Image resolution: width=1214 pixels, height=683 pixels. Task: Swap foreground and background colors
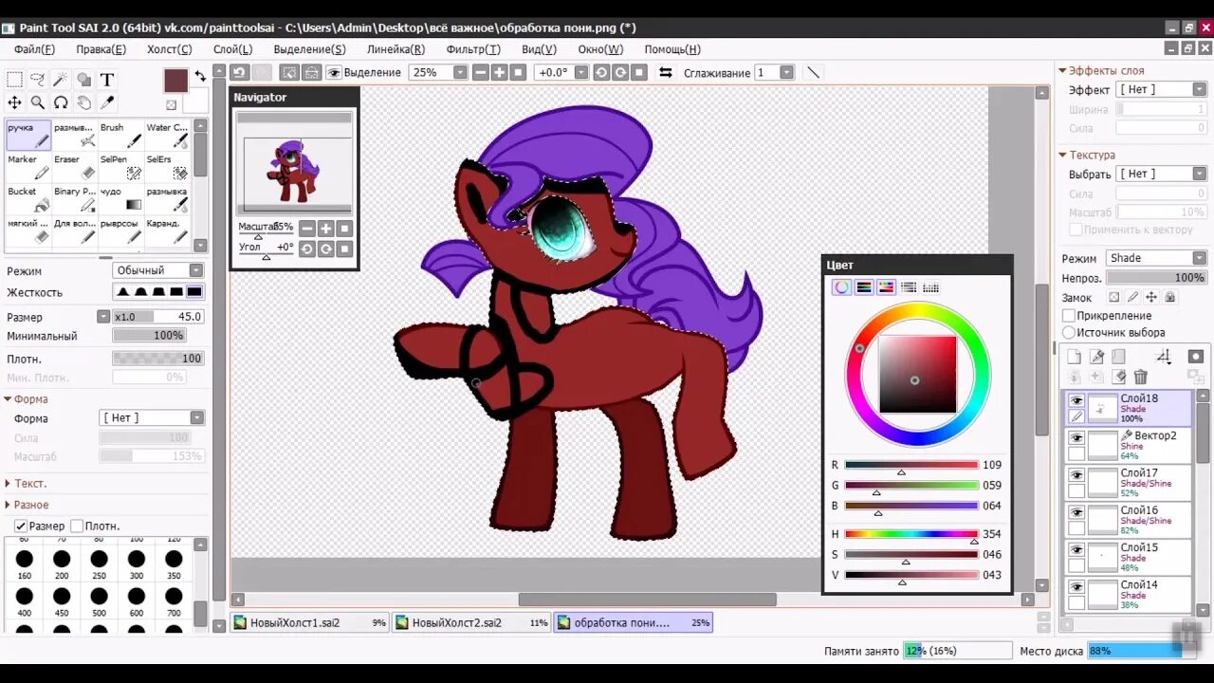(x=200, y=76)
